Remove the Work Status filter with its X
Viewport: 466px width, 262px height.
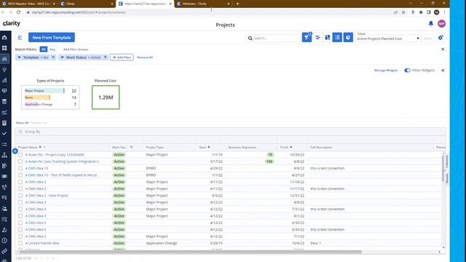105,57
